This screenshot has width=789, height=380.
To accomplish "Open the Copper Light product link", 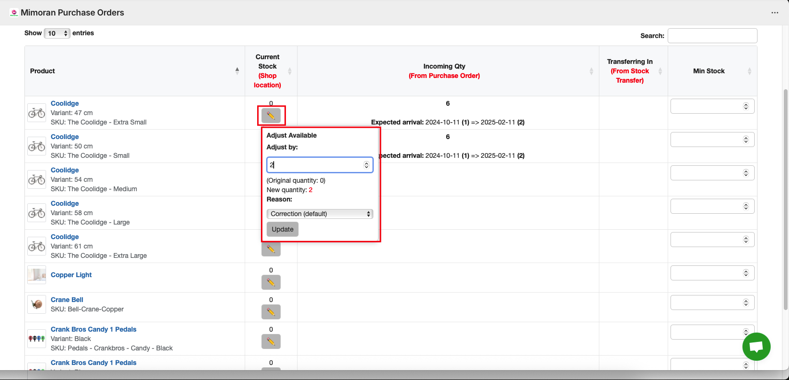I will click(x=71, y=275).
